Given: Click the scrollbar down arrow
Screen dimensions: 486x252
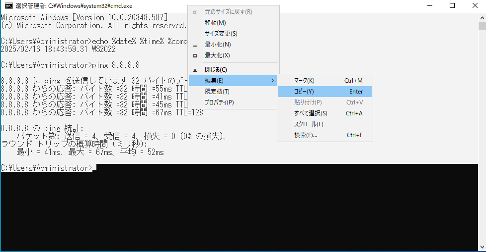Looking at the screenshot, I should [482, 248].
